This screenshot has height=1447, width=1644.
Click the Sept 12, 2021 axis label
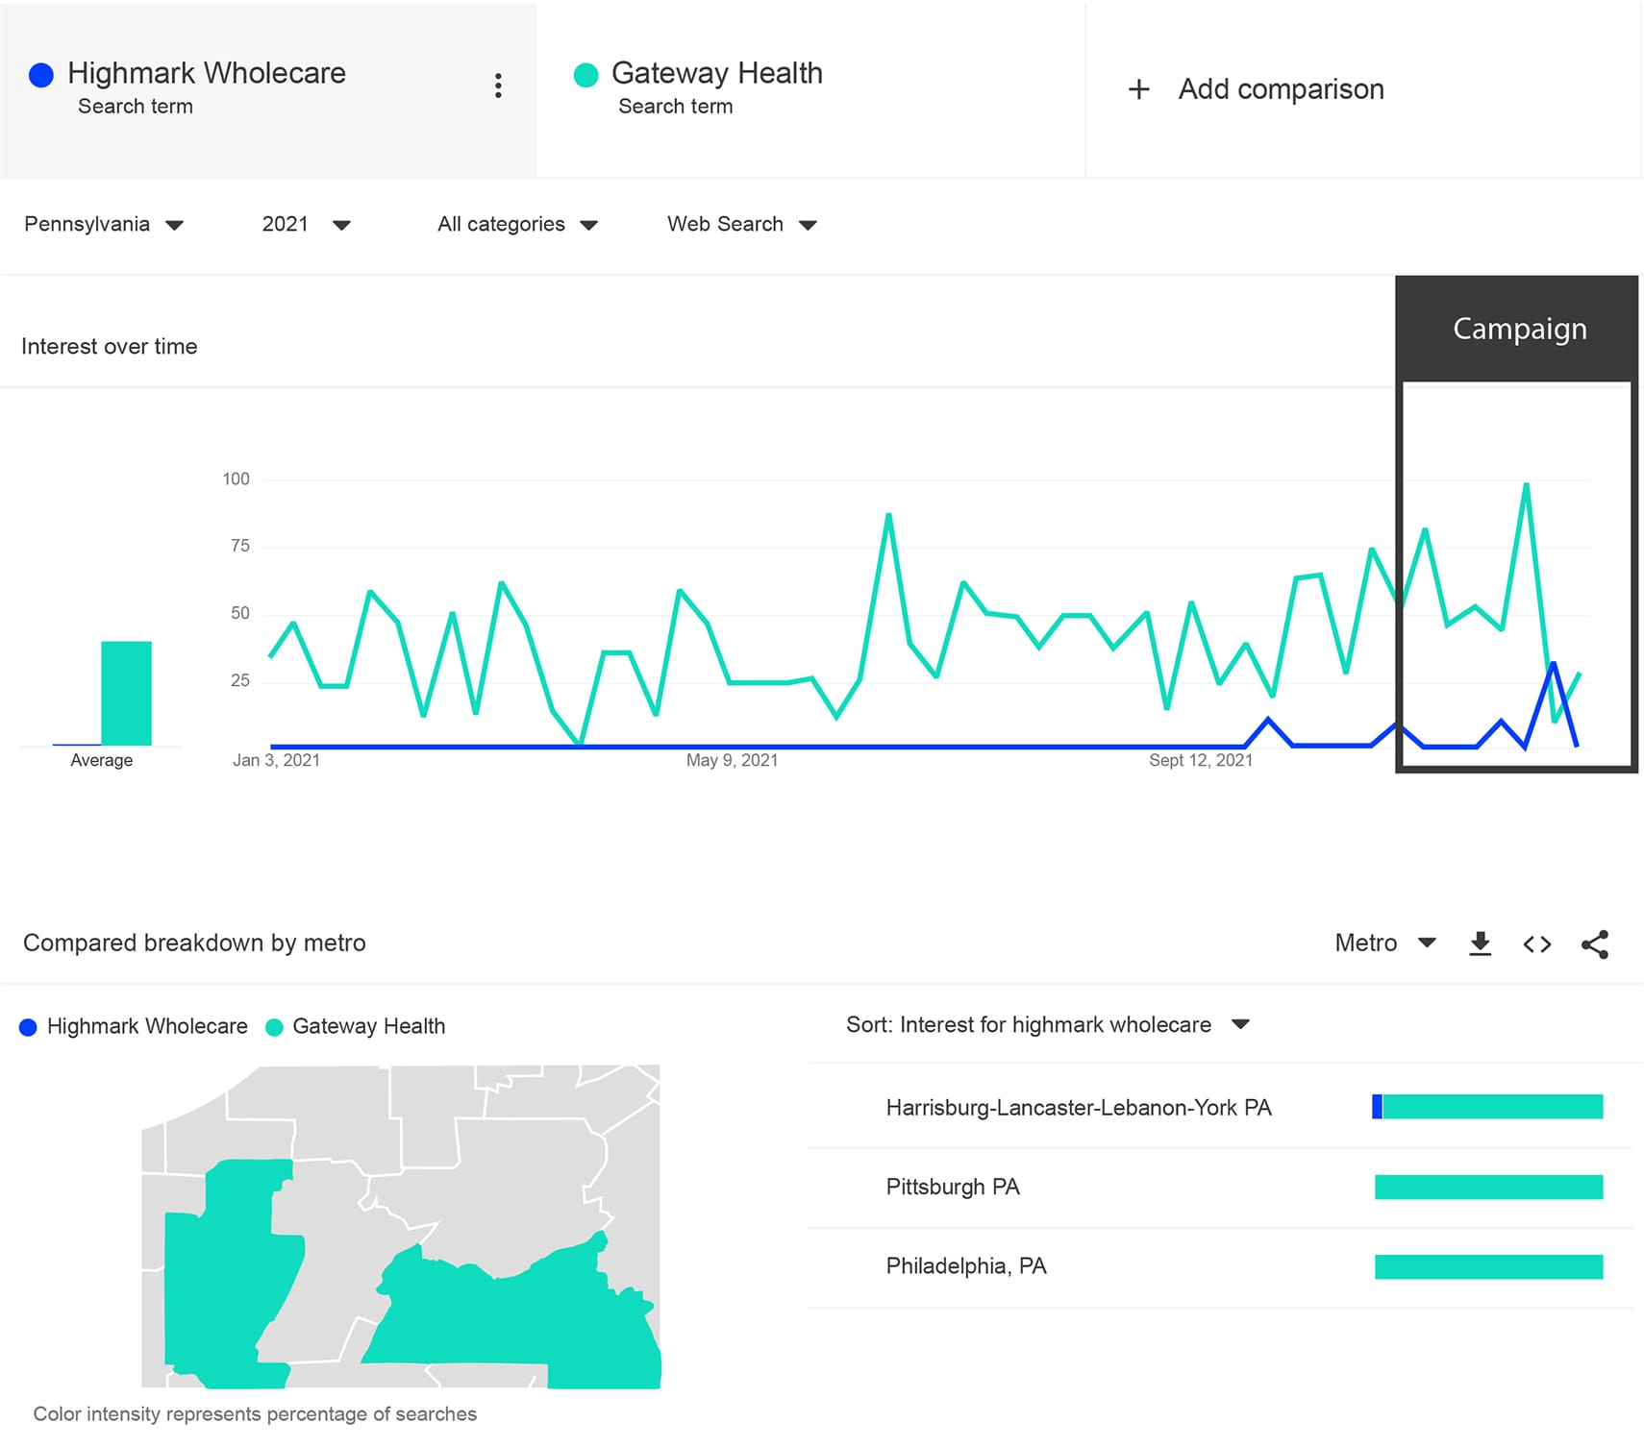pos(1201,760)
